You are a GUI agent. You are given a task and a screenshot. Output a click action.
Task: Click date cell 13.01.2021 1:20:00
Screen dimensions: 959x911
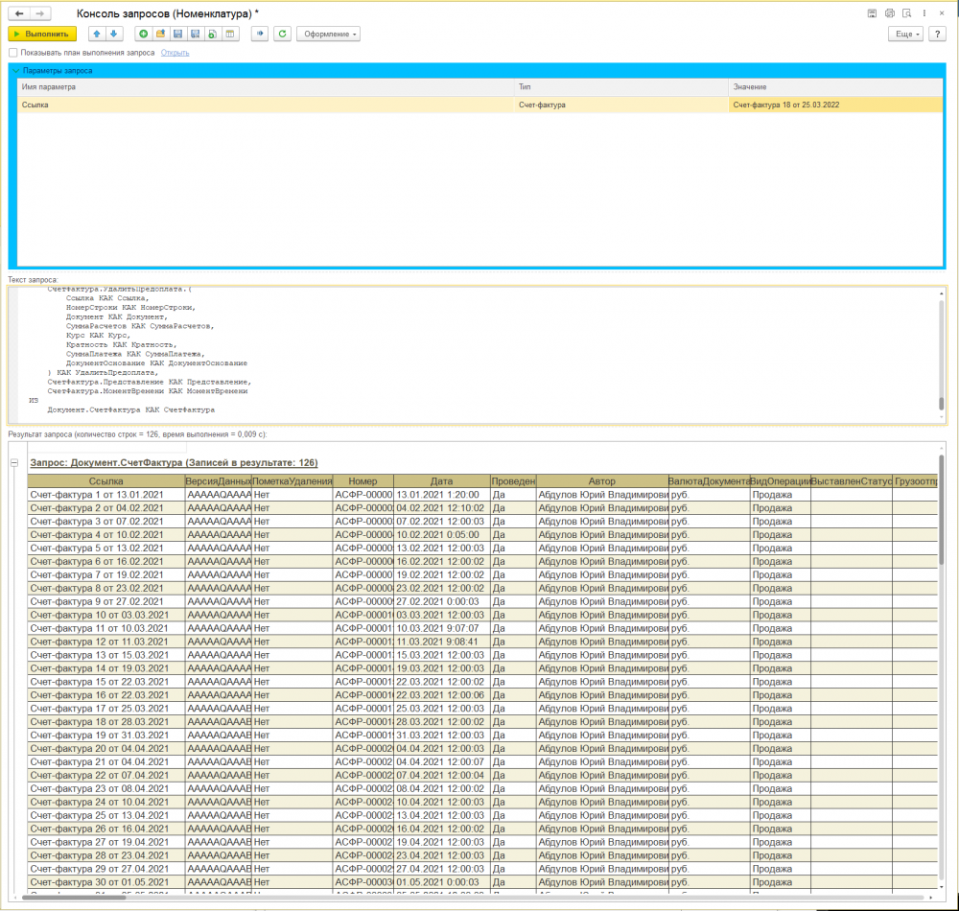[x=441, y=495]
